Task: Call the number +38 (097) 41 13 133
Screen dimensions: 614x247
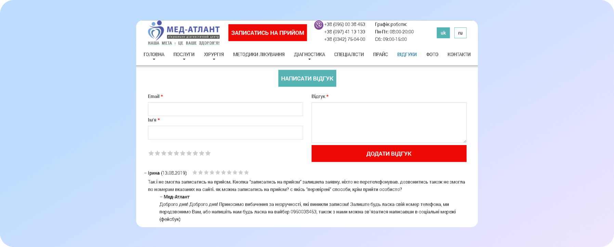Action: click(x=344, y=32)
